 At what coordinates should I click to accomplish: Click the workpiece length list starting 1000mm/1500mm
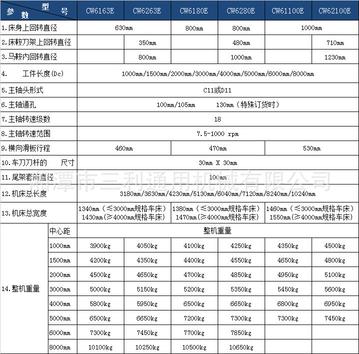(x=218, y=73)
